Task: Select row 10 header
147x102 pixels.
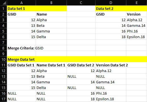Action: [3, 59]
